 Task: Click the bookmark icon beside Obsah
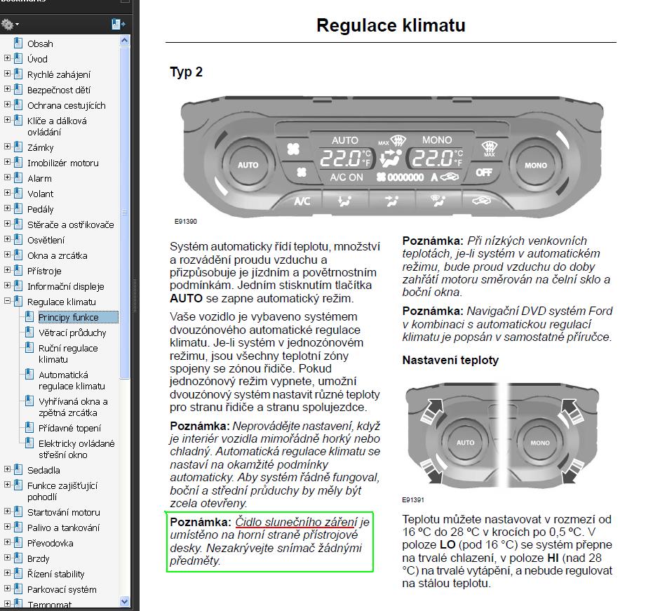point(18,43)
